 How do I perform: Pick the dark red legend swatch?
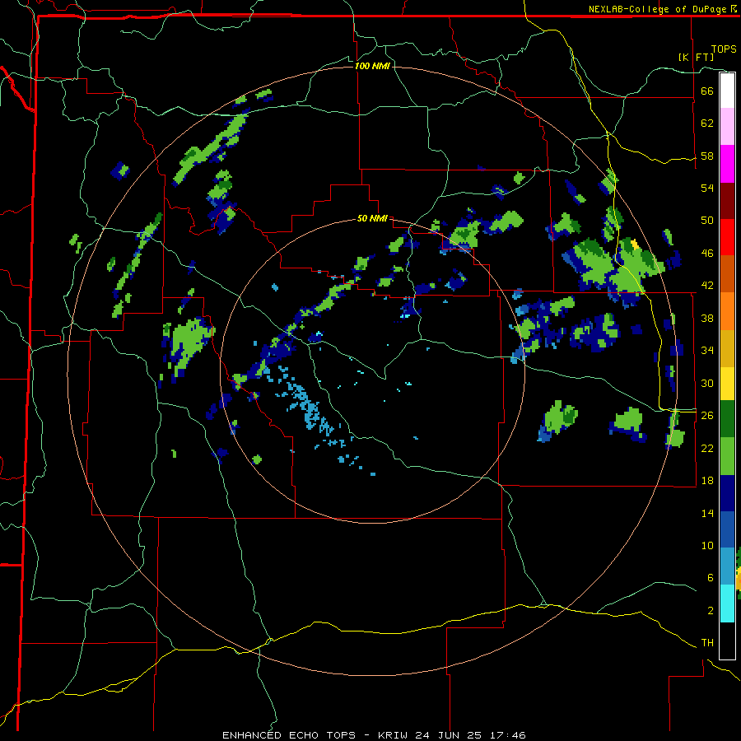pyautogui.click(x=727, y=201)
